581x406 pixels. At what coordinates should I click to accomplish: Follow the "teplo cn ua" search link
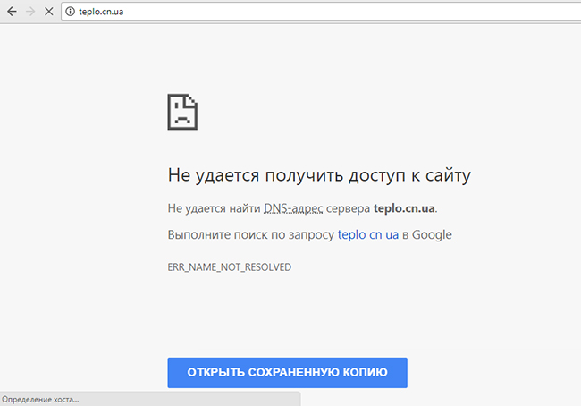(x=366, y=235)
